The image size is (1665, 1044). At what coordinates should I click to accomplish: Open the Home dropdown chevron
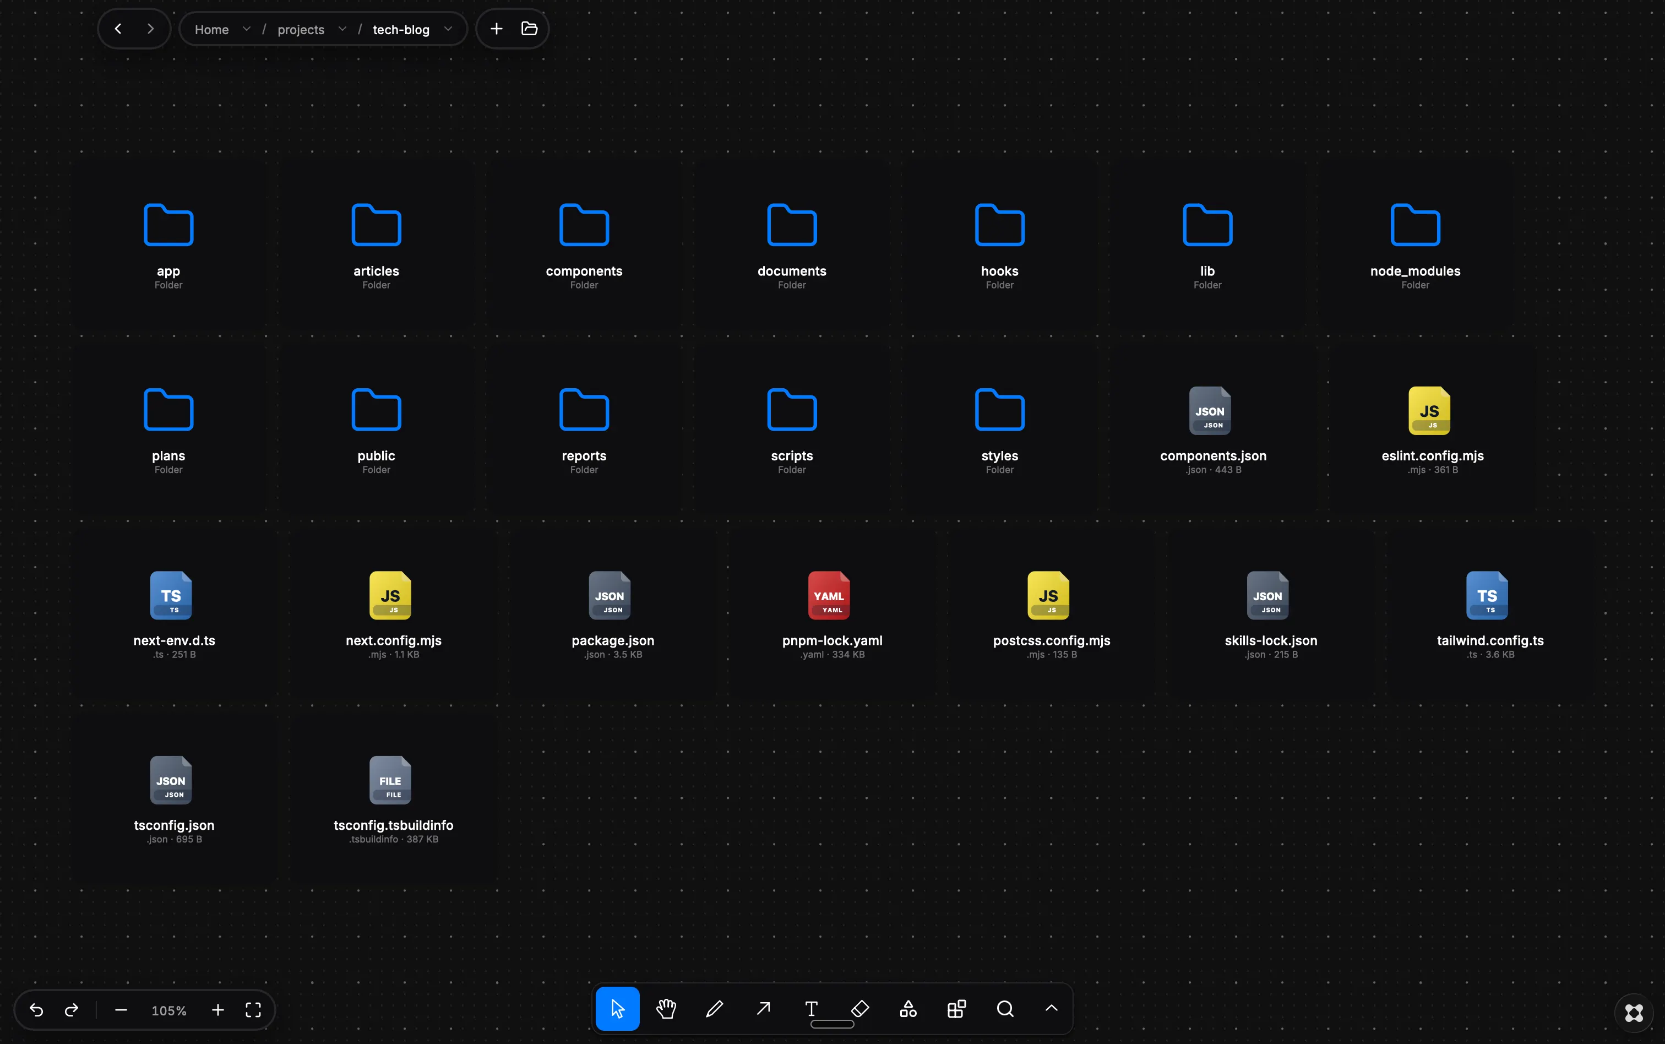click(x=247, y=29)
